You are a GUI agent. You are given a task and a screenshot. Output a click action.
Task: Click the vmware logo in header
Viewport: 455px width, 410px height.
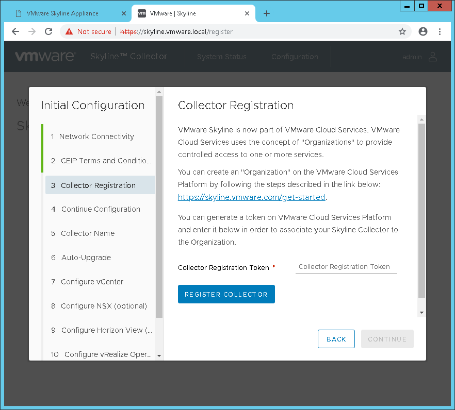pyautogui.click(x=45, y=56)
